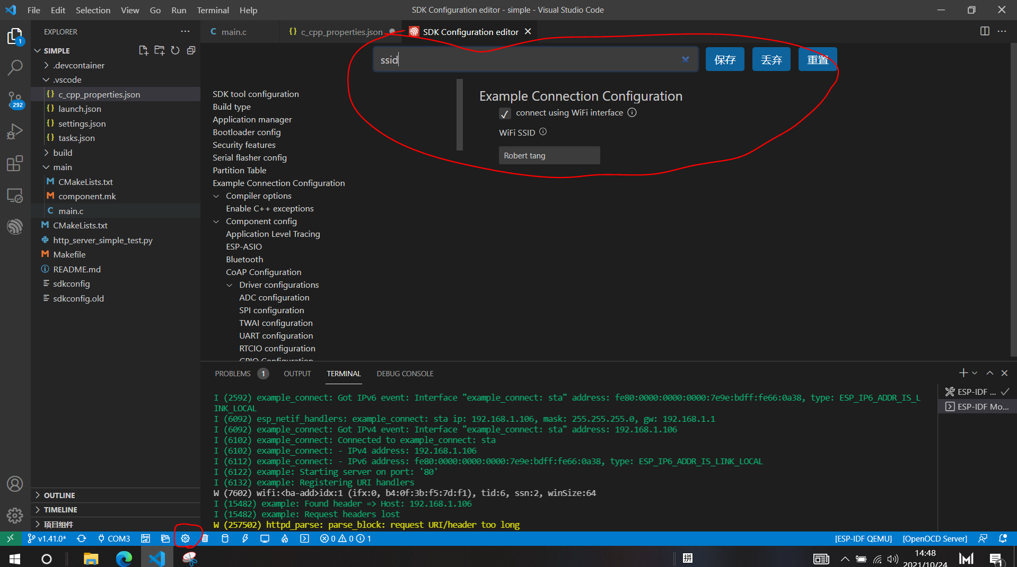Synchronize changes from status bar
The width and height of the screenshot is (1017, 567).
click(x=81, y=538)
